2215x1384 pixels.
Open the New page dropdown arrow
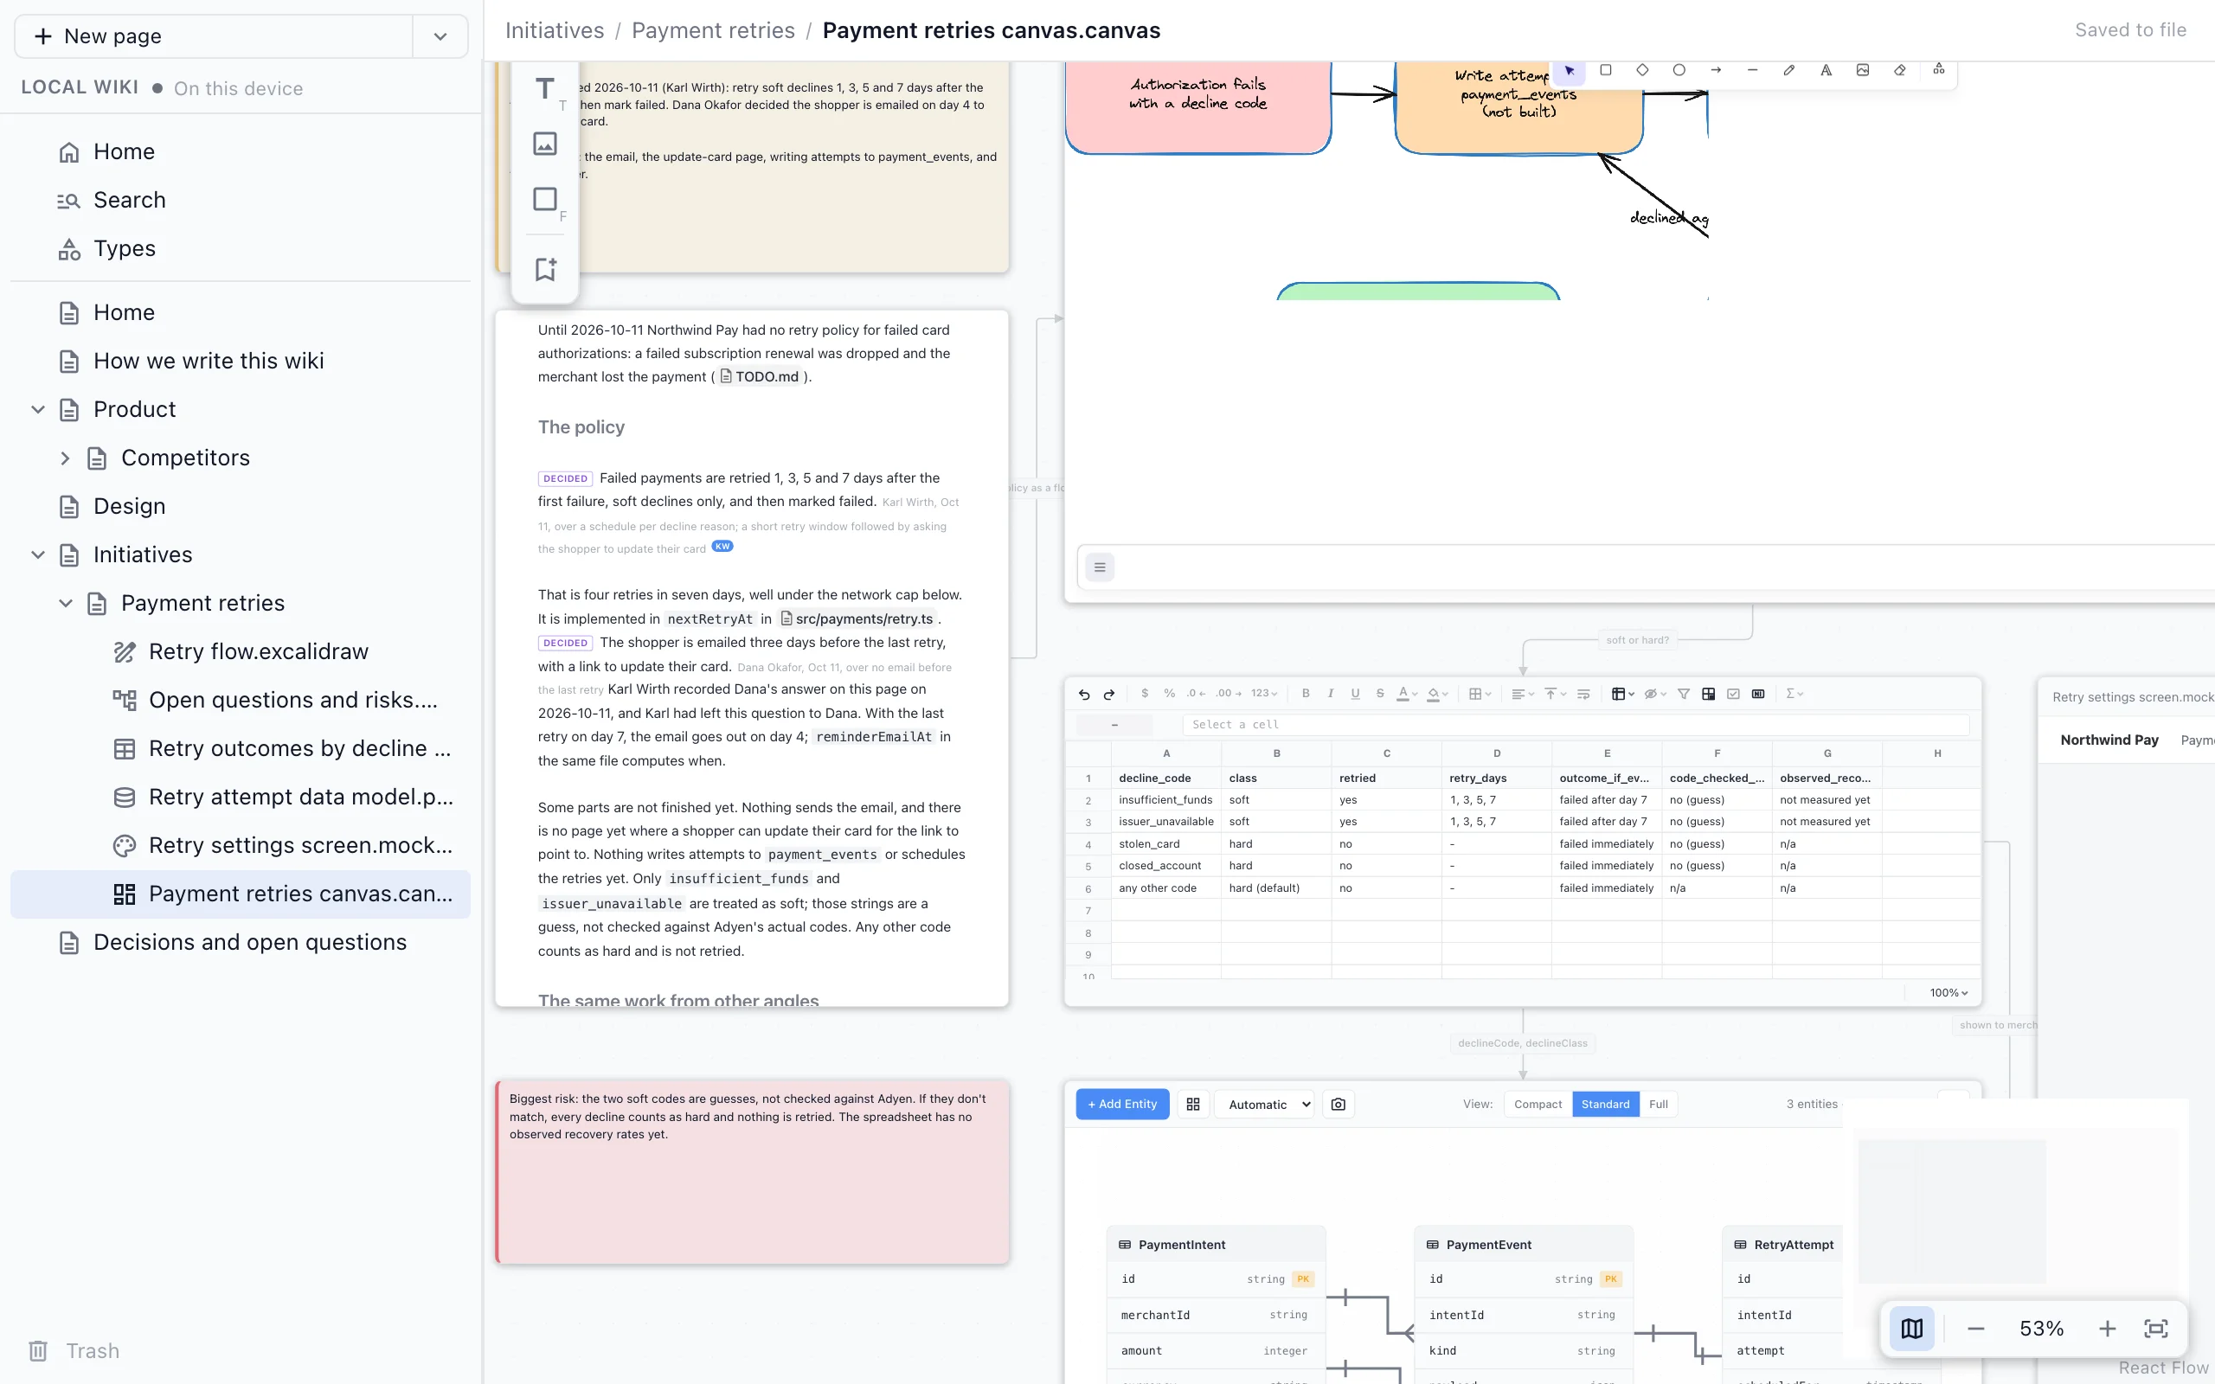(440, 36)
